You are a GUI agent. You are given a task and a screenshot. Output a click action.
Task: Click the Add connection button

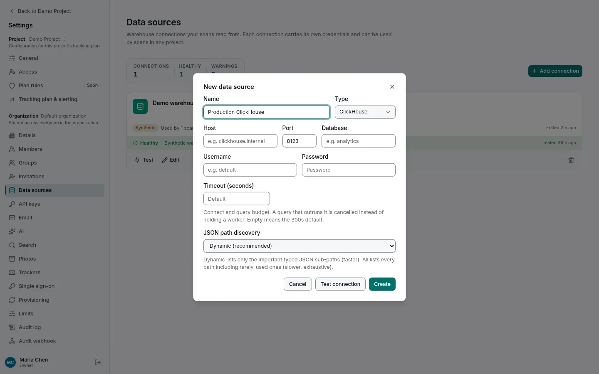555,71
